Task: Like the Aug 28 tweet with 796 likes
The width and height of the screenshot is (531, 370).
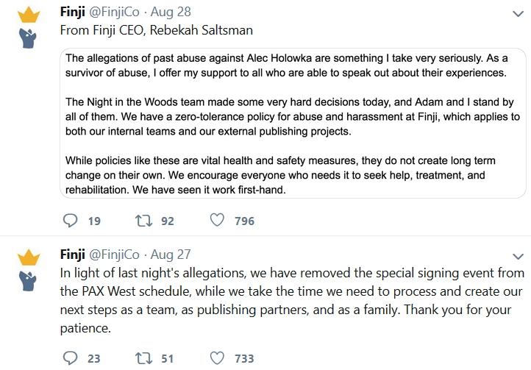Action: pos(217,220)
